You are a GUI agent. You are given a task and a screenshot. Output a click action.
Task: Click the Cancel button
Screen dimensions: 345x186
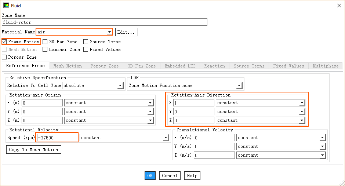point(170,176)
